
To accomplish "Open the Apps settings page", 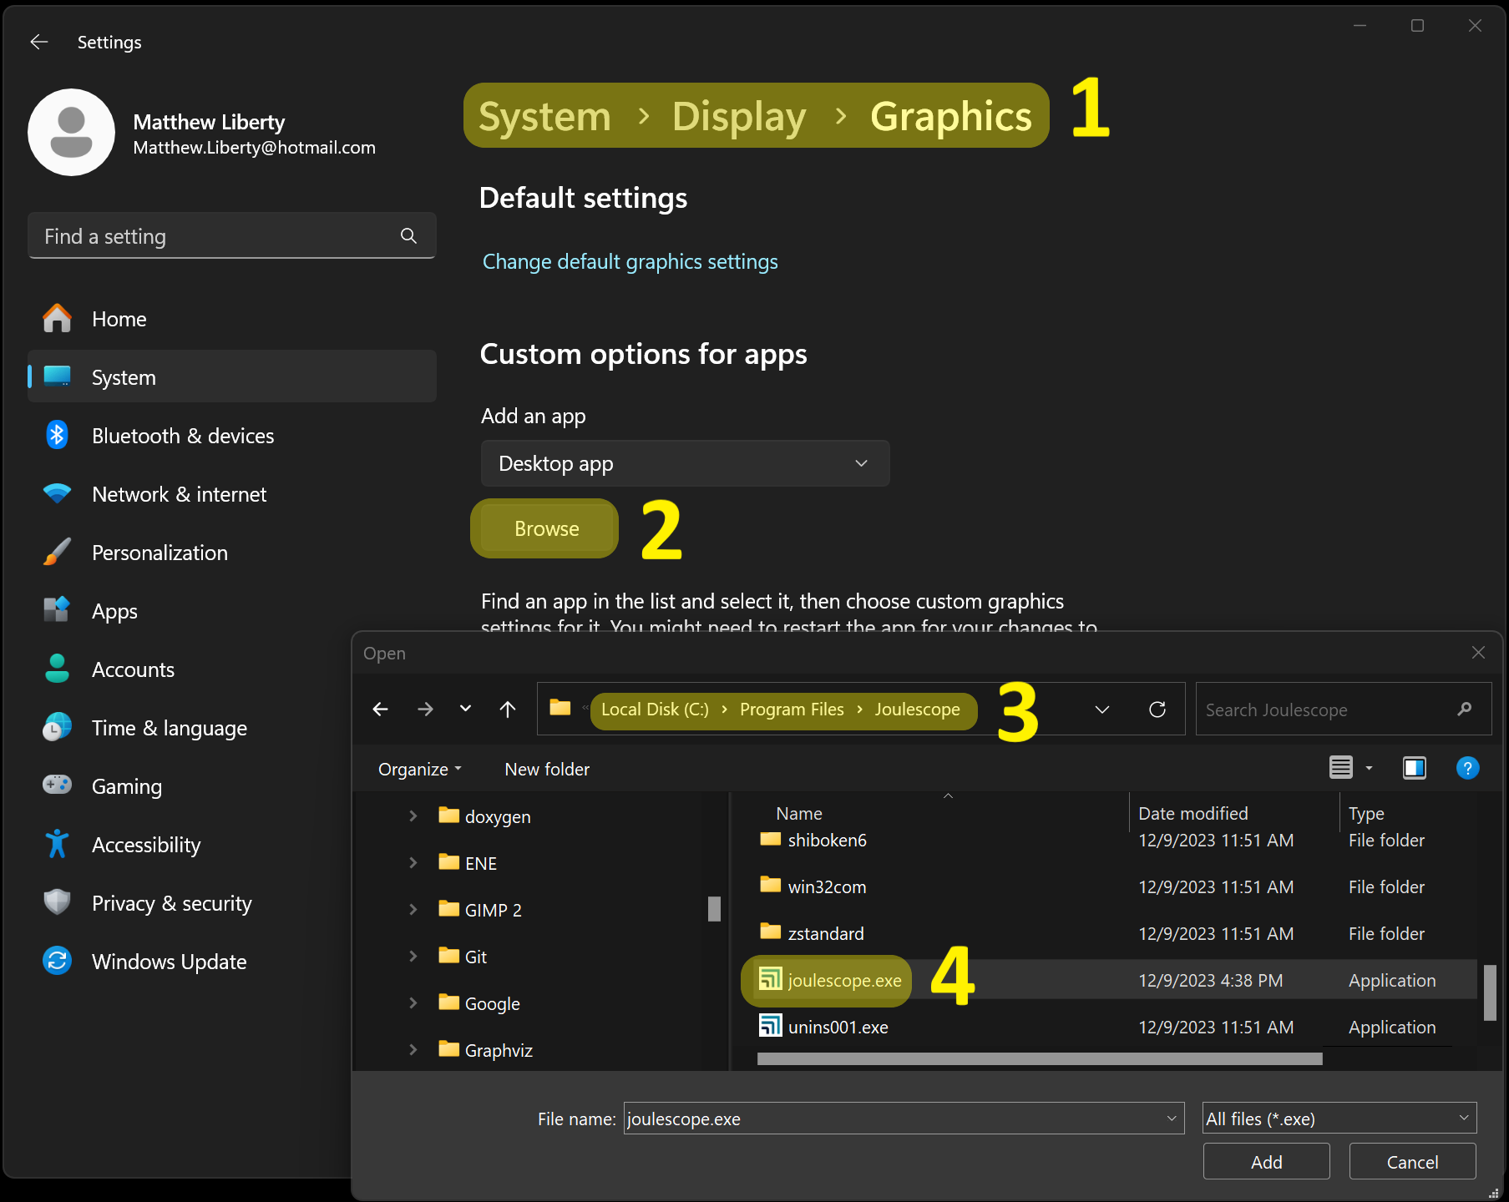I will coord(232,611).
